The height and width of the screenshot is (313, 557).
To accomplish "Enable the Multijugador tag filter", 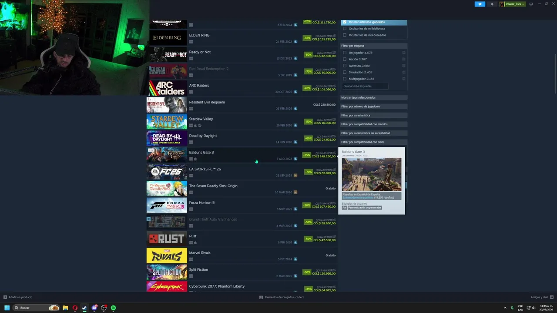I will click(345, 79).
